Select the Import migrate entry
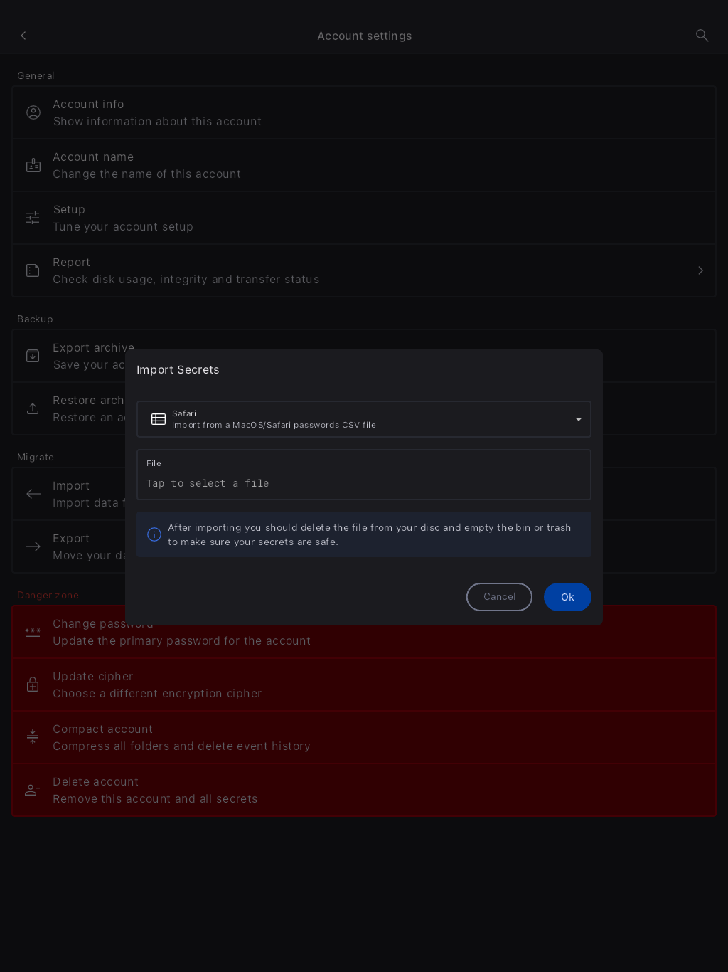728x972 pixels. 69,494
